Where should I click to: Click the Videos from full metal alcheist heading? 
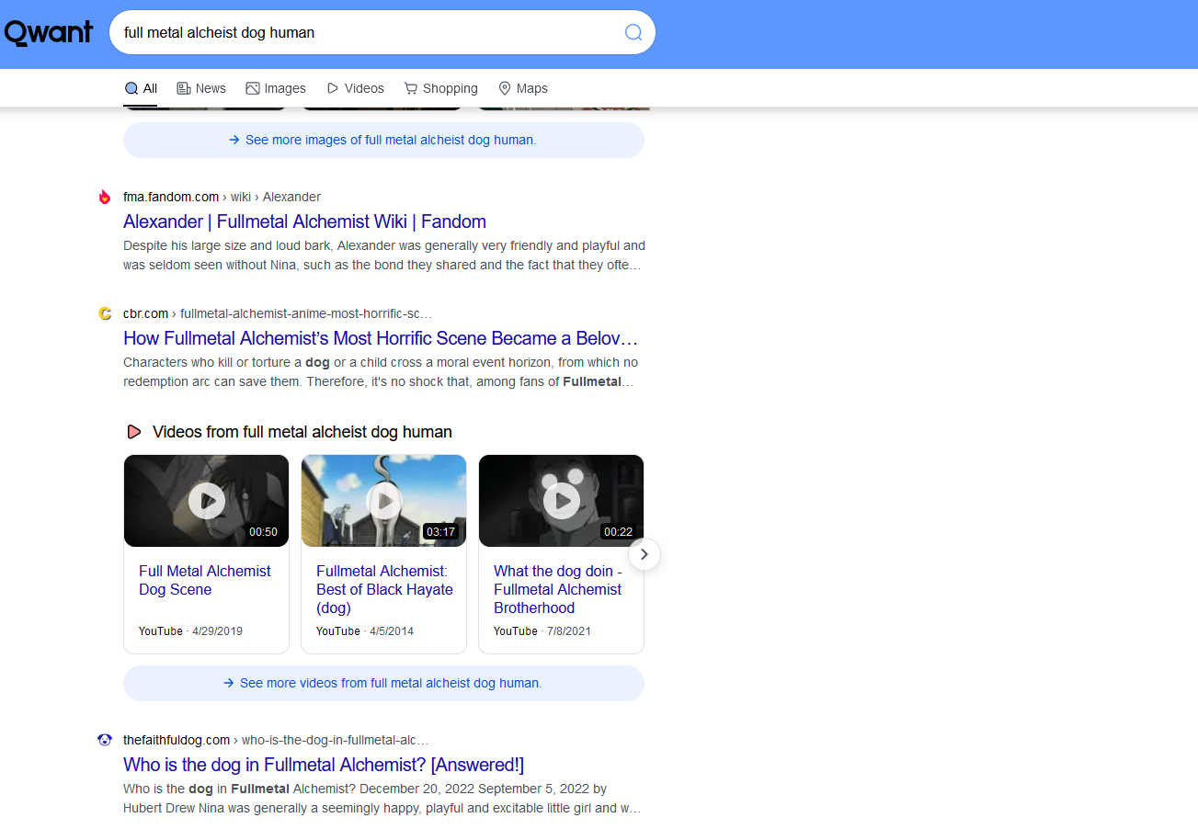pos(302,432)
